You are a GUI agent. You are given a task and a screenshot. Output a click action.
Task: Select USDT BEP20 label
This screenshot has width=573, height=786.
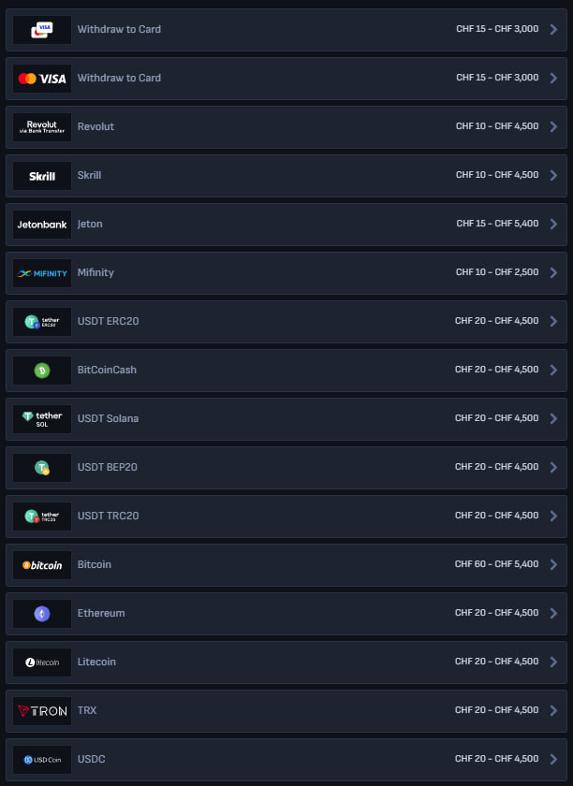tap(108, 467)
